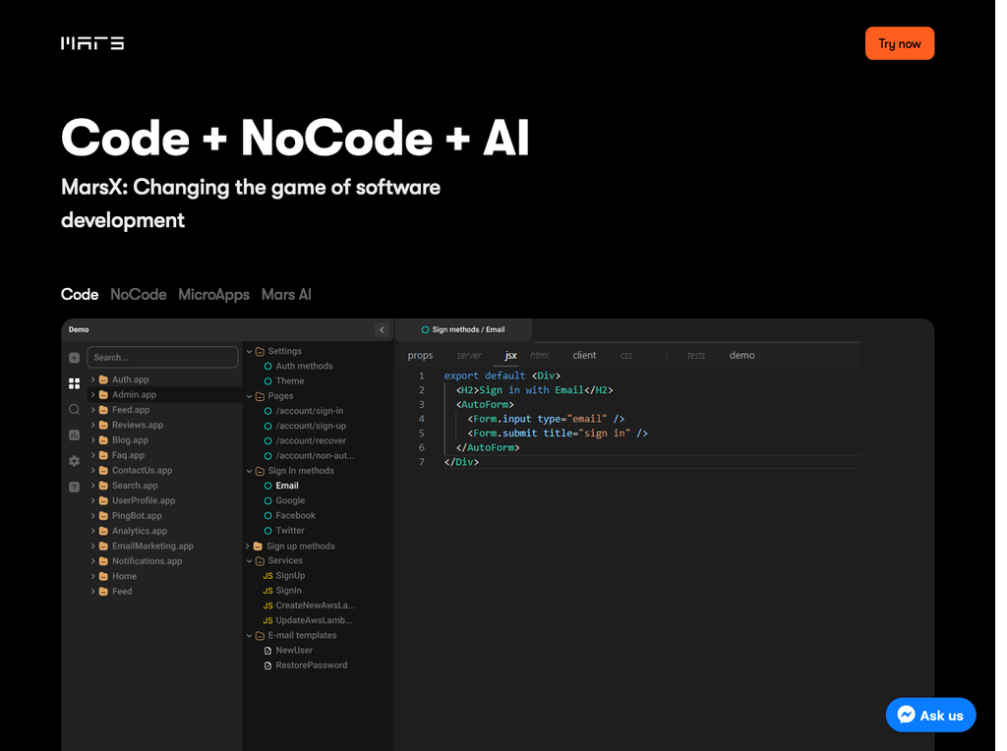The height and width of the screenshot is (751, 1007).
Task: Expand the Feed.app folder chevron
Action: pyautogui.click(x=93, y=410)
